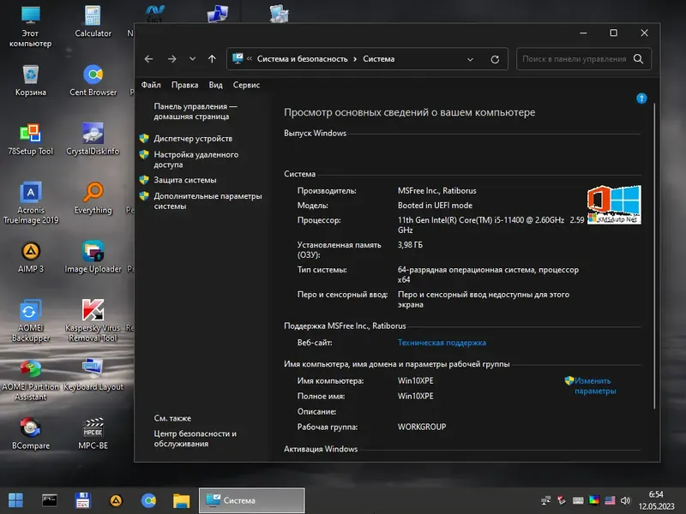
Task: Expand the recent pages dropdown beside navigation arrows
Action: [x=191, y=58]
